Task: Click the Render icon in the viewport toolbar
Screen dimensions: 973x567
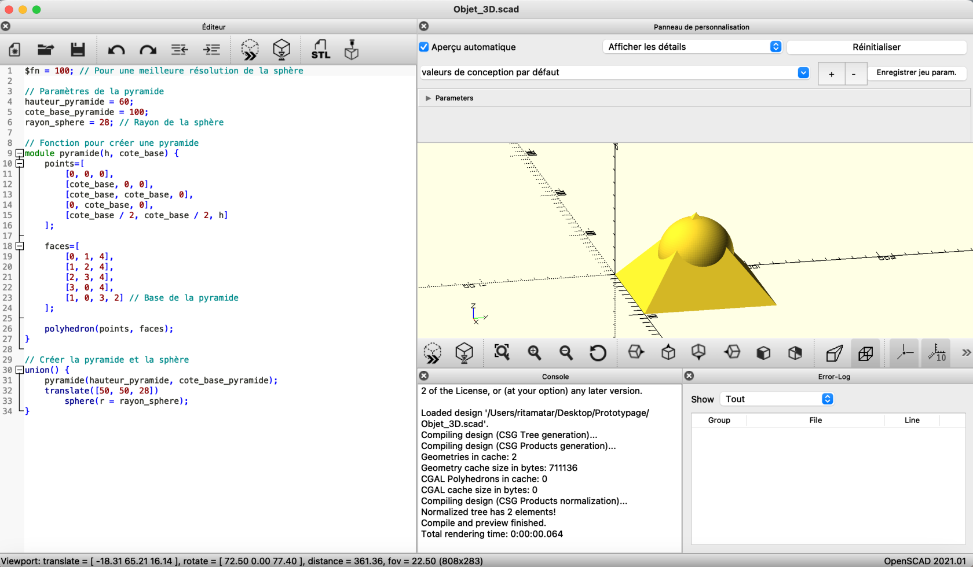Action: coord(464,353)
